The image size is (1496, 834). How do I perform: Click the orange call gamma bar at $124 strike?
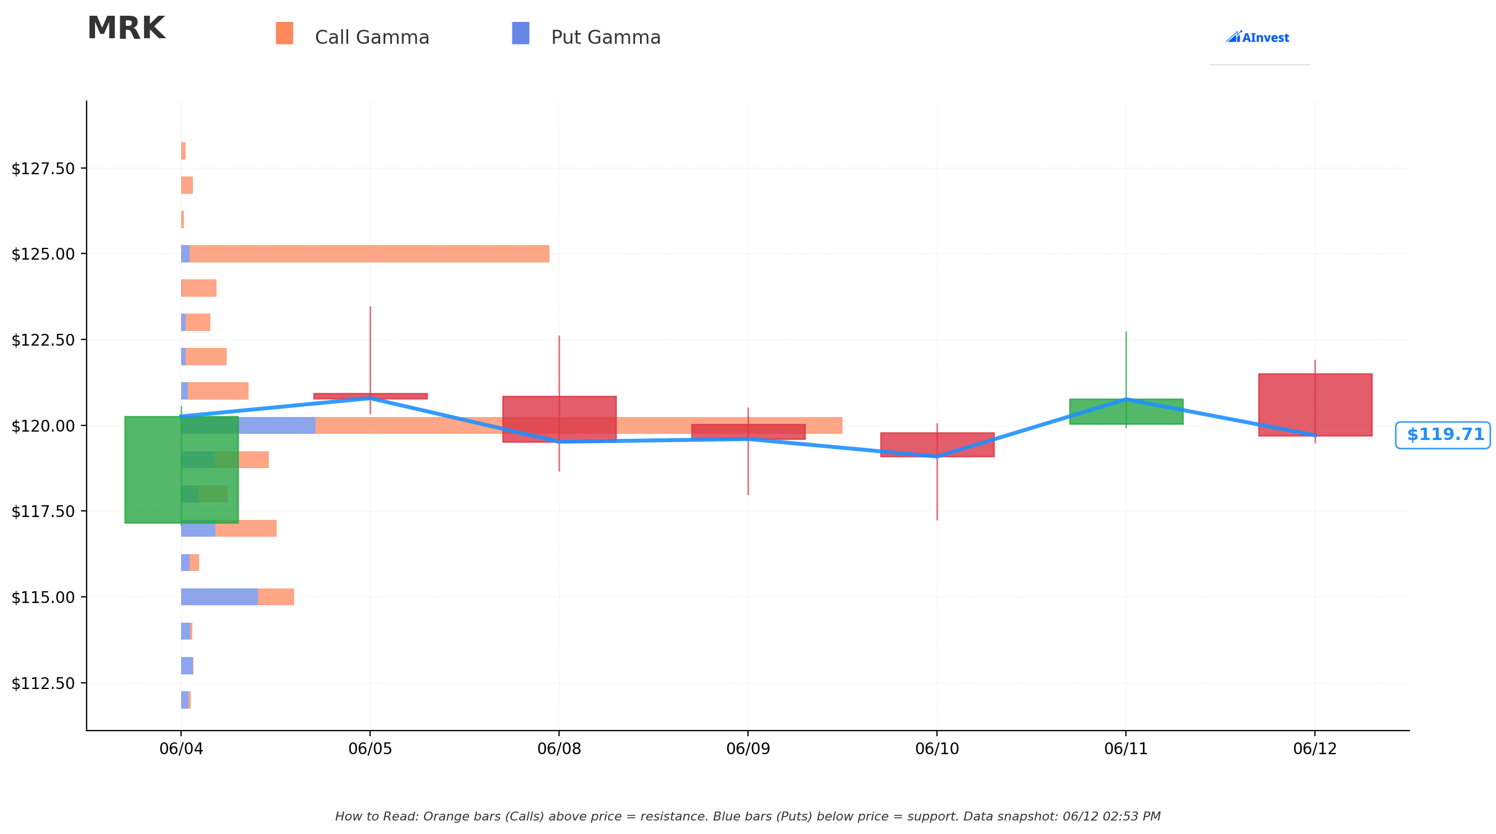(x=199, y=288)
